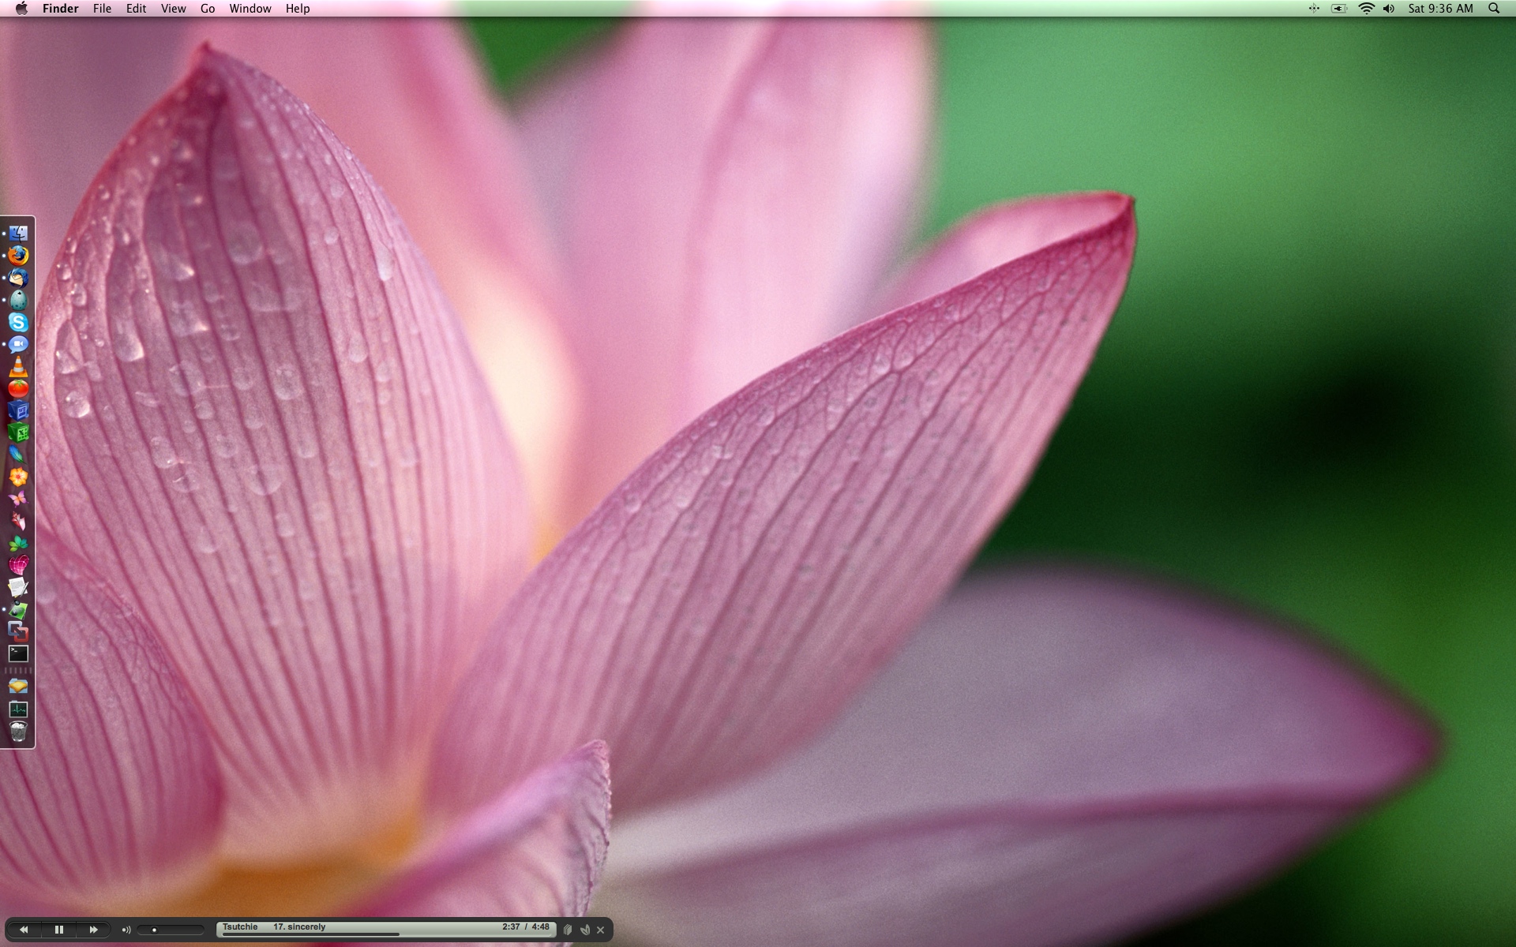Launch VMware Fusion from the dock
The width and height of the screenshot is (1516, 947).
tap(18, 631)
